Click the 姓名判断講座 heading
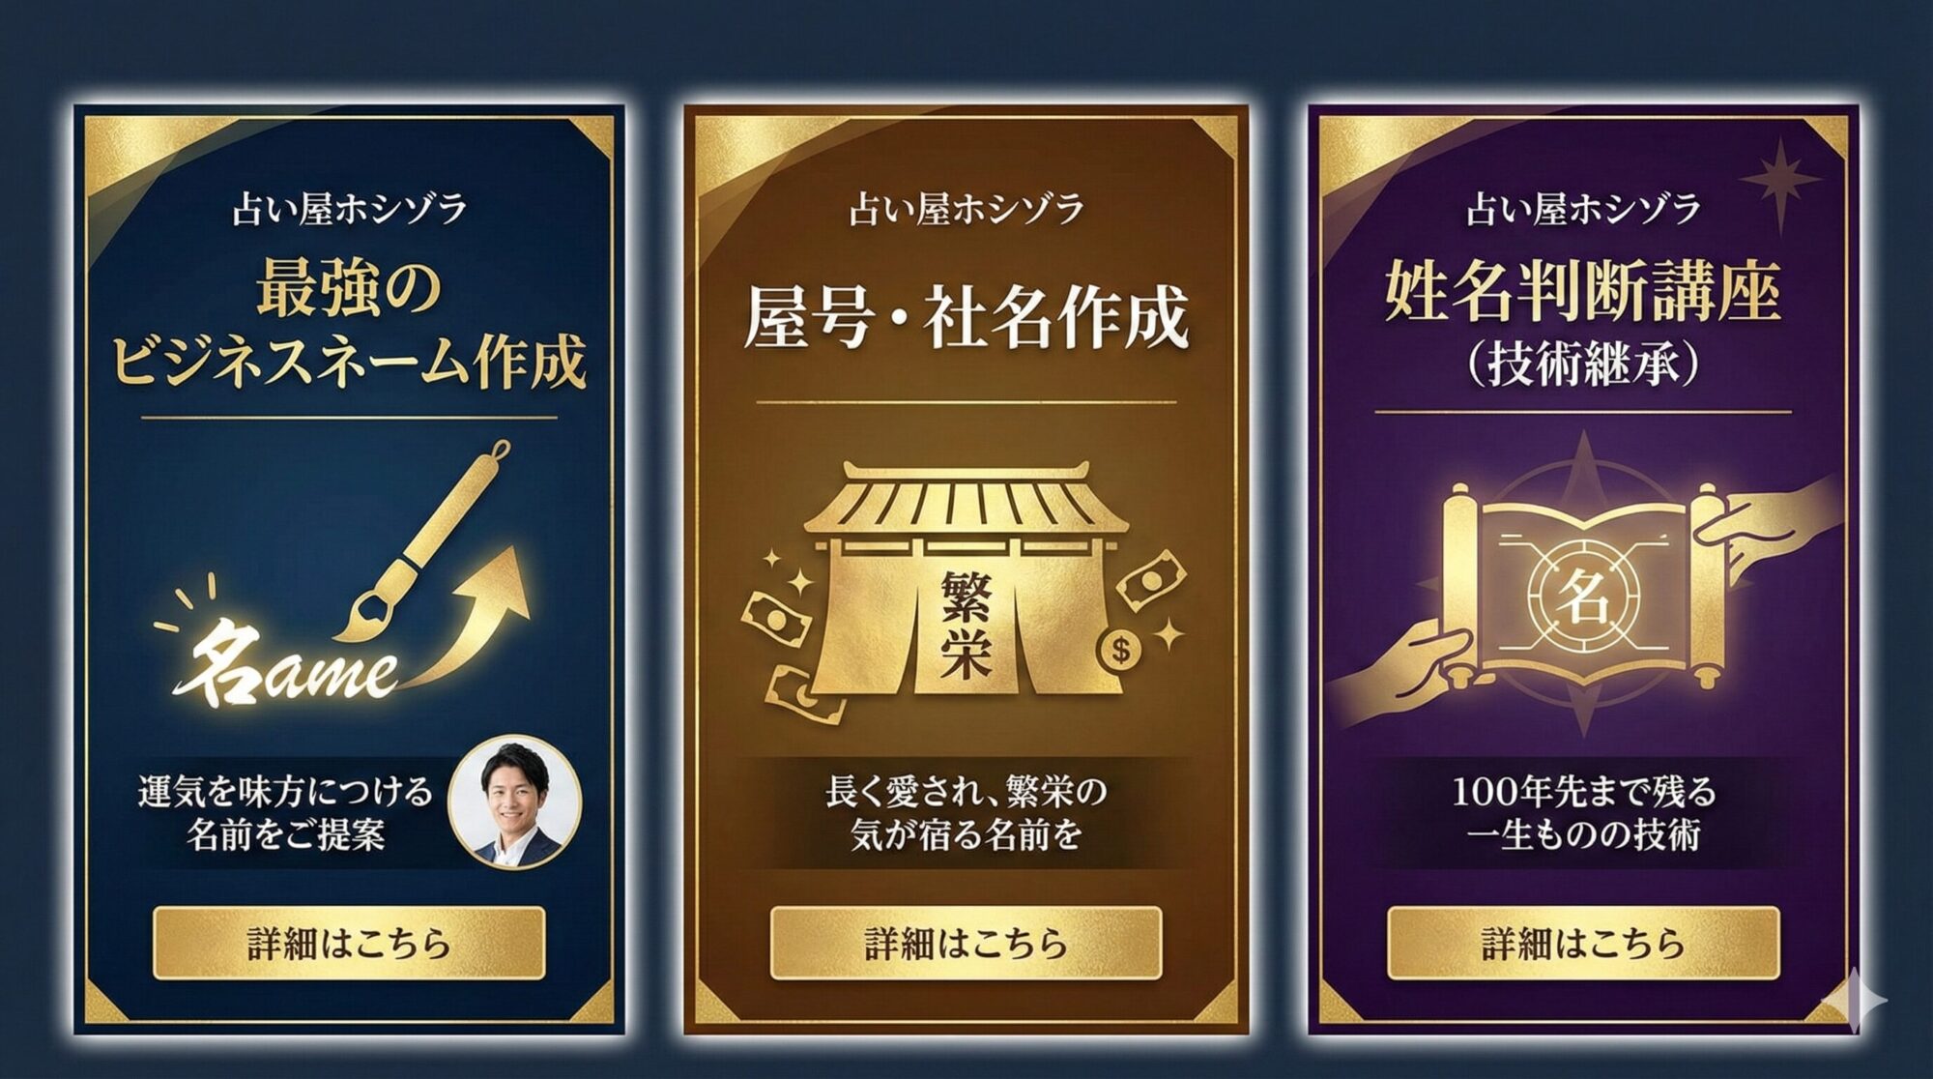The image size is (1933, 1079). [1582, 291]
